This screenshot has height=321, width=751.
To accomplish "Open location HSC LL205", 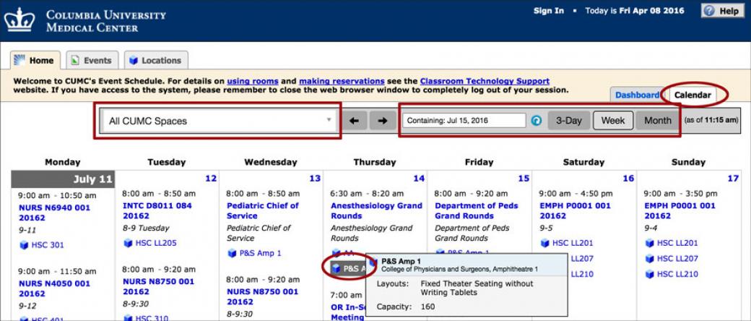I will pyautogui.click(x=156, y=243).
